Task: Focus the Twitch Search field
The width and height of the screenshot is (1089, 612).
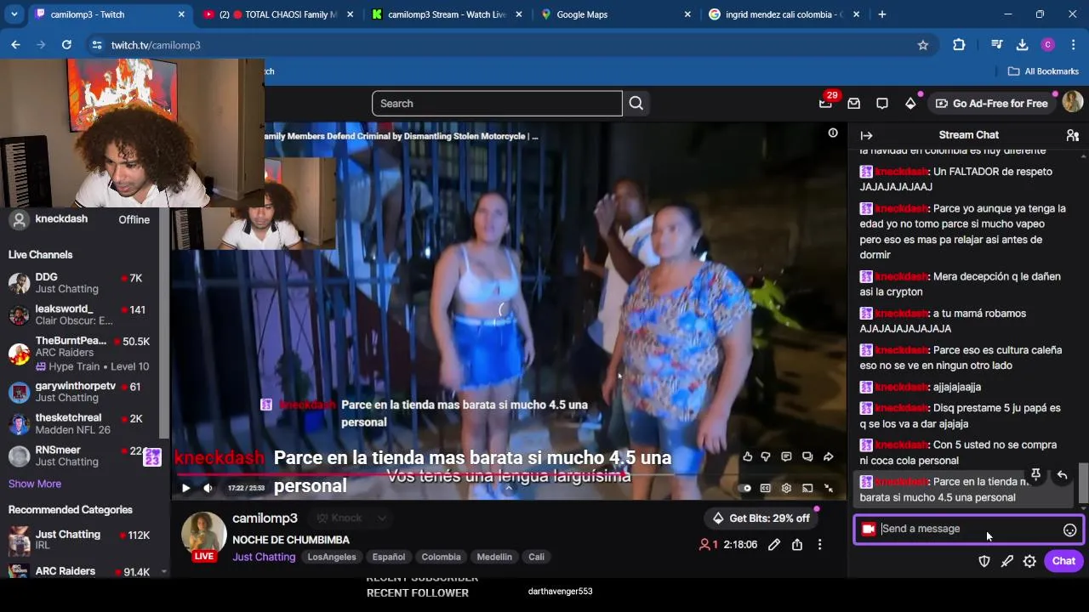Action: coord(497,104)
